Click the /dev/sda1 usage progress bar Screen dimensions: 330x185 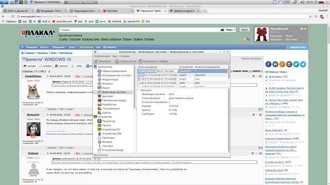click(157, 71)
